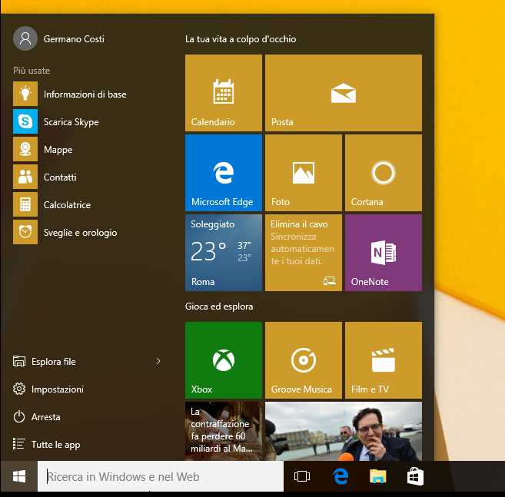
Task: Click the Germano Costi account name
Action: pos(74,39)
